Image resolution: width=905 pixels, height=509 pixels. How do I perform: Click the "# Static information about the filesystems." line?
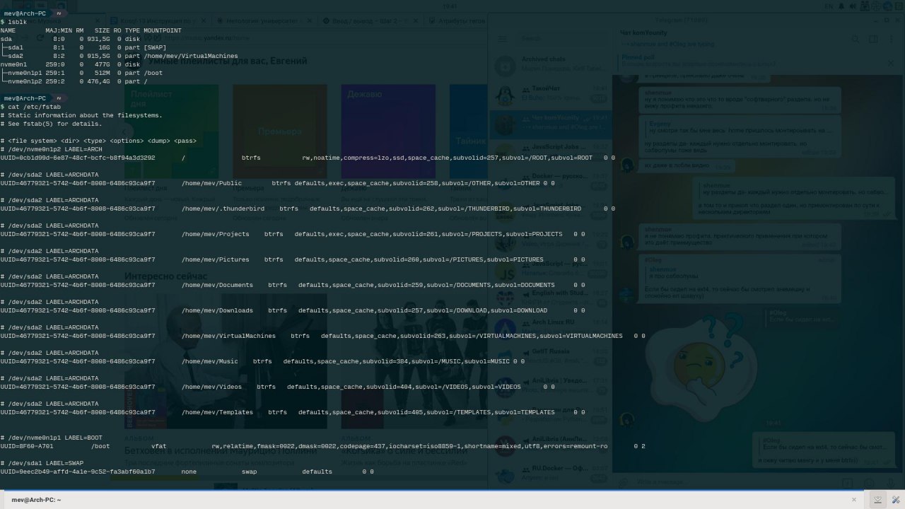click(81, 115)
